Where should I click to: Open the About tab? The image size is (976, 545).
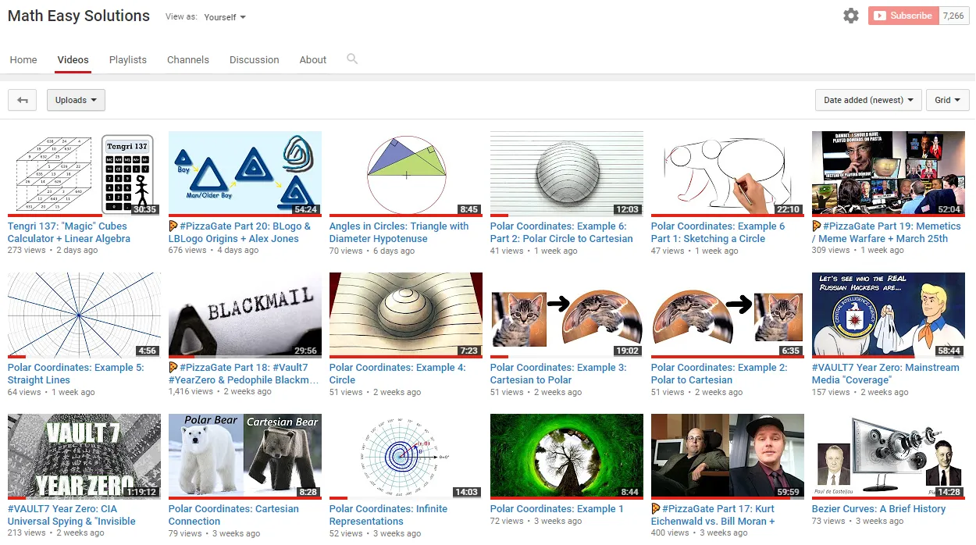point(313,59)
